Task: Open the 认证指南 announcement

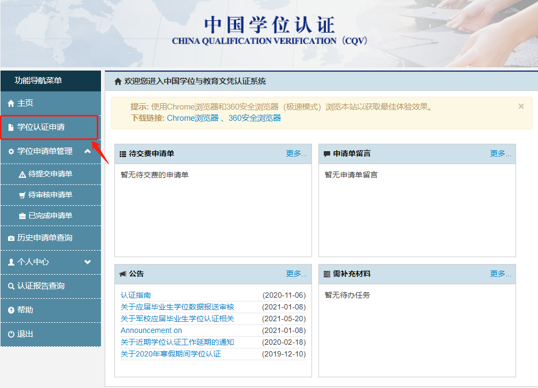Action: (x=136, y=296)
